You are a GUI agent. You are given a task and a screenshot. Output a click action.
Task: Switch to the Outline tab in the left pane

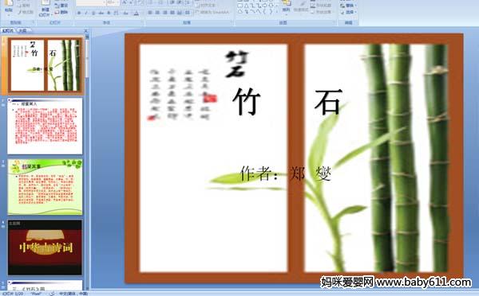22,30
